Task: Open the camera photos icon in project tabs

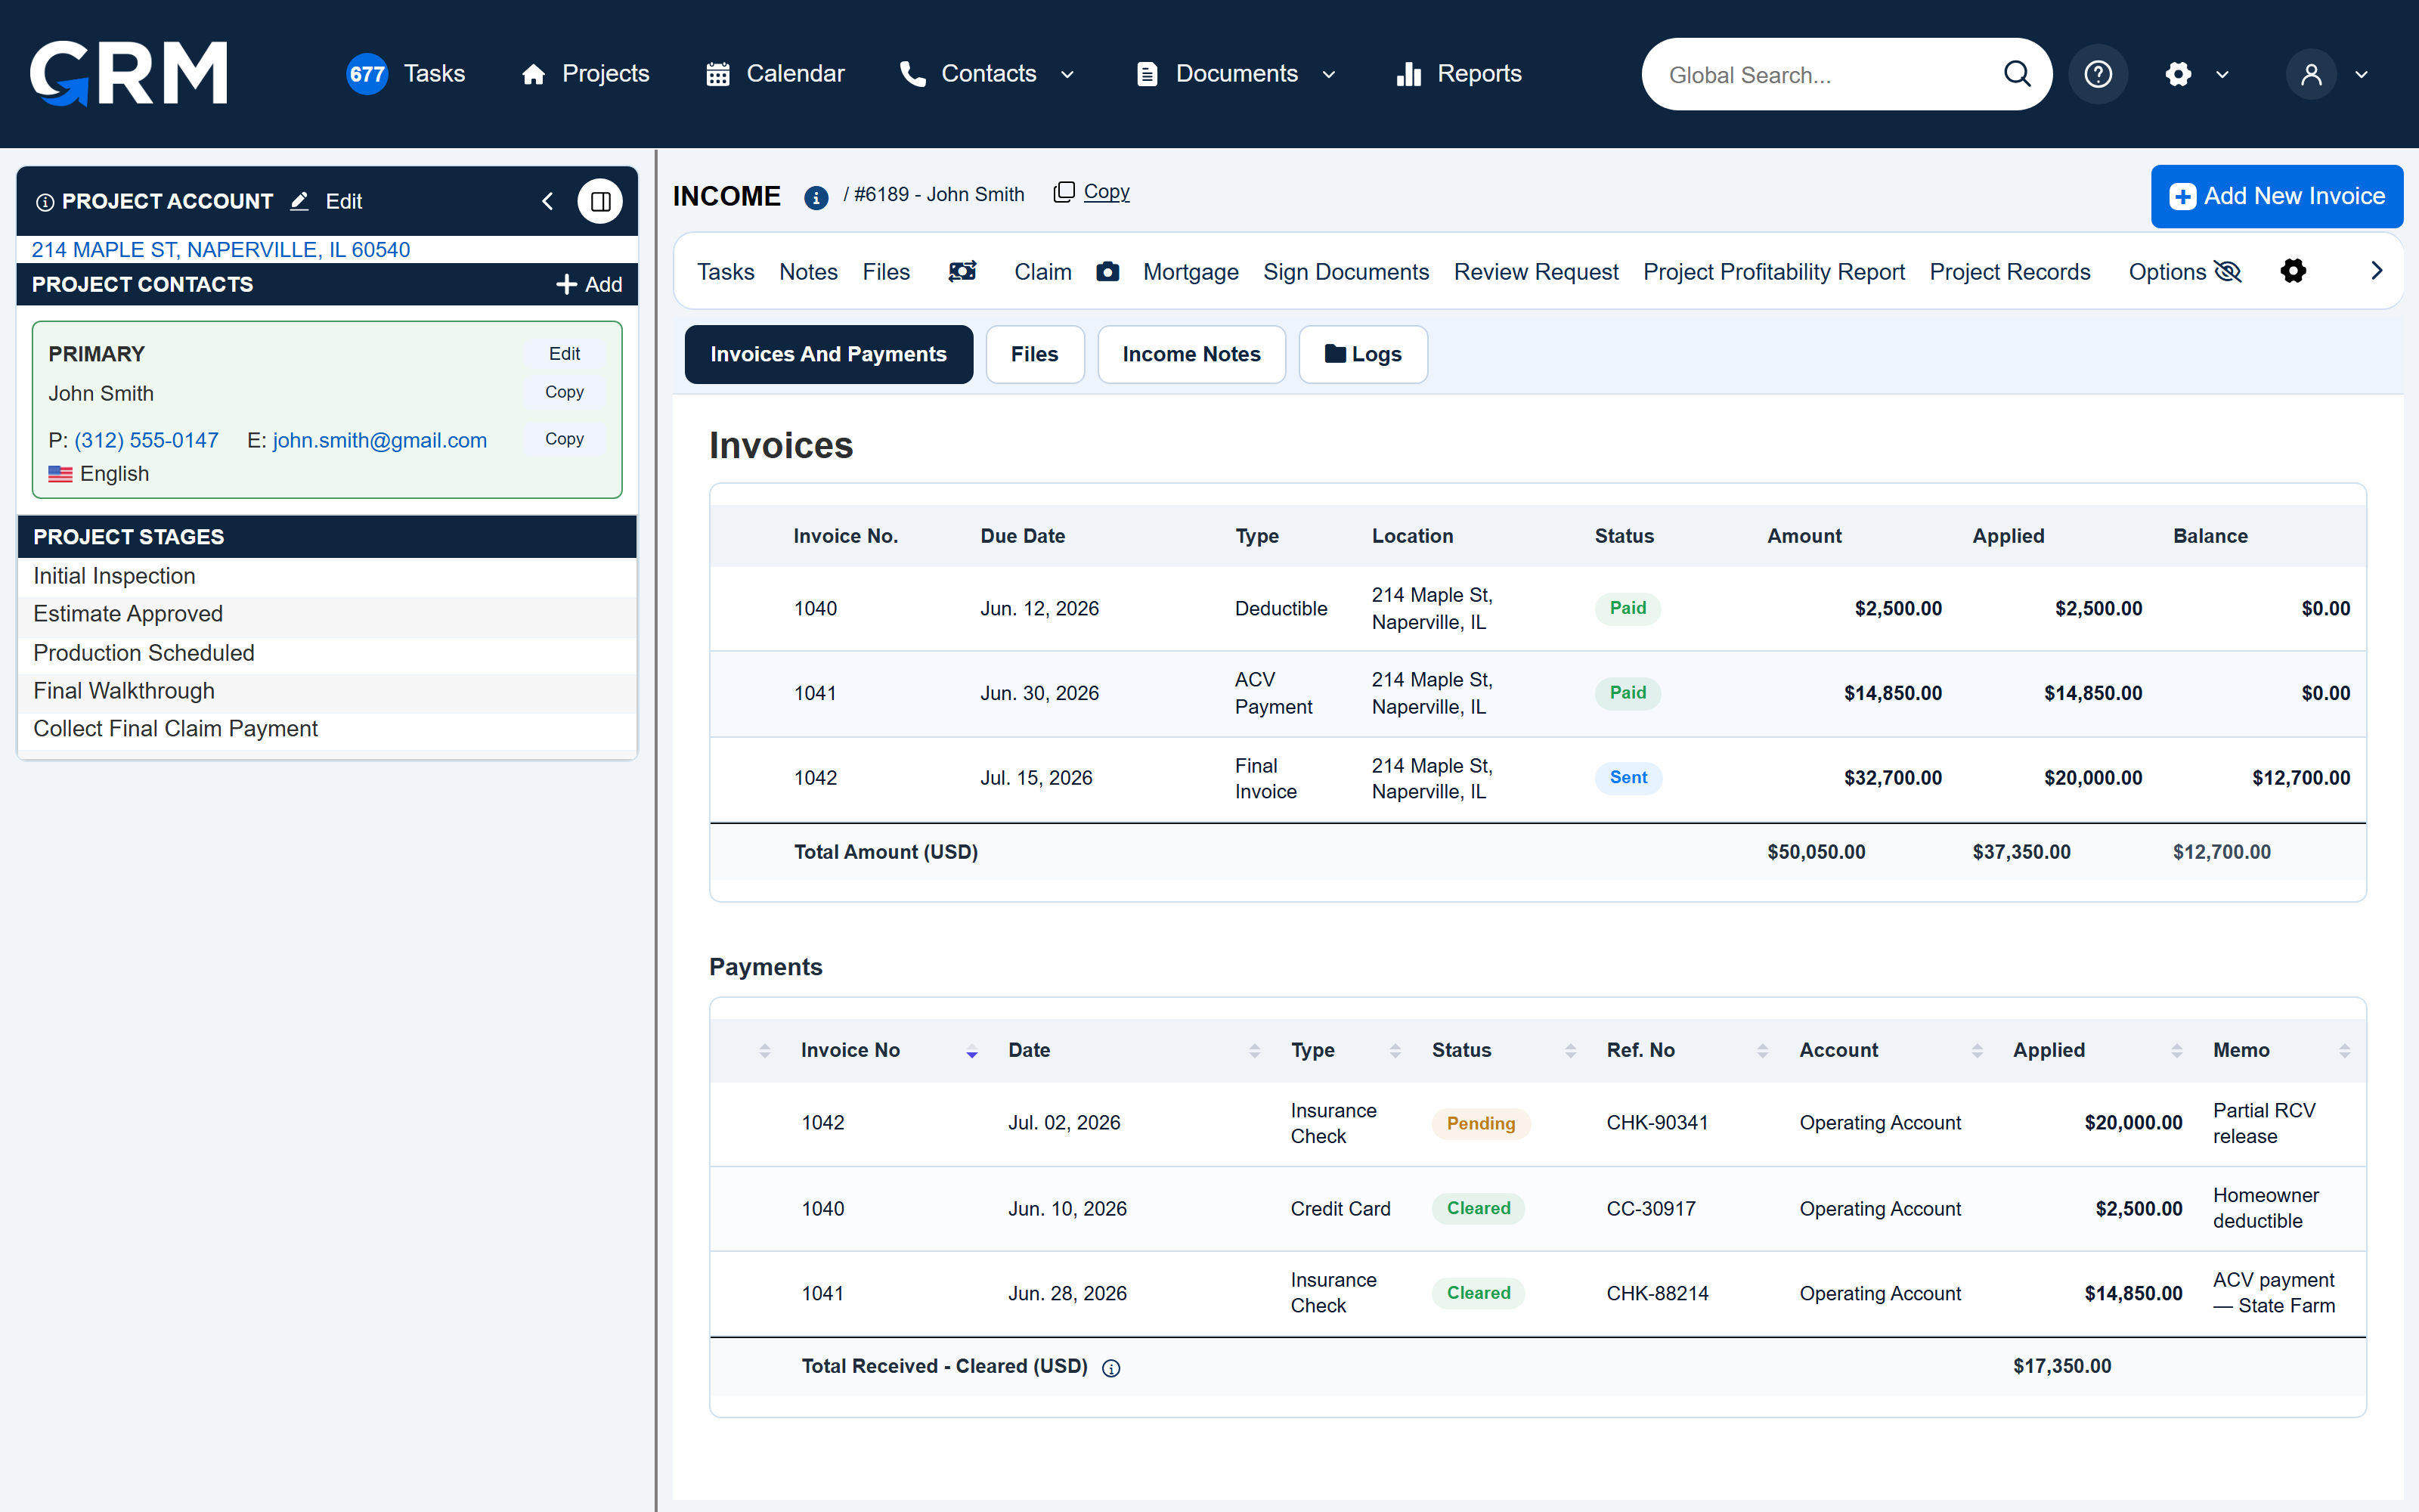Action: [1107, 271]
